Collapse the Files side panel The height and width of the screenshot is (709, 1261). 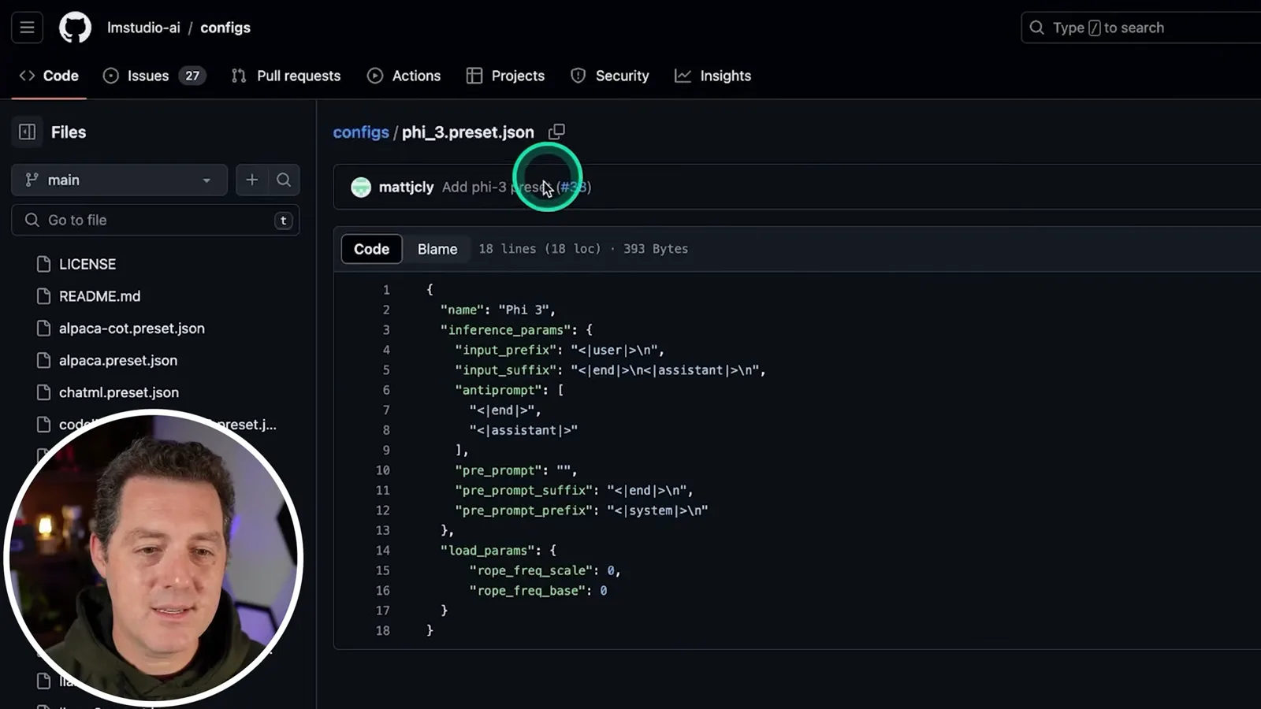[x=27, y=132]
